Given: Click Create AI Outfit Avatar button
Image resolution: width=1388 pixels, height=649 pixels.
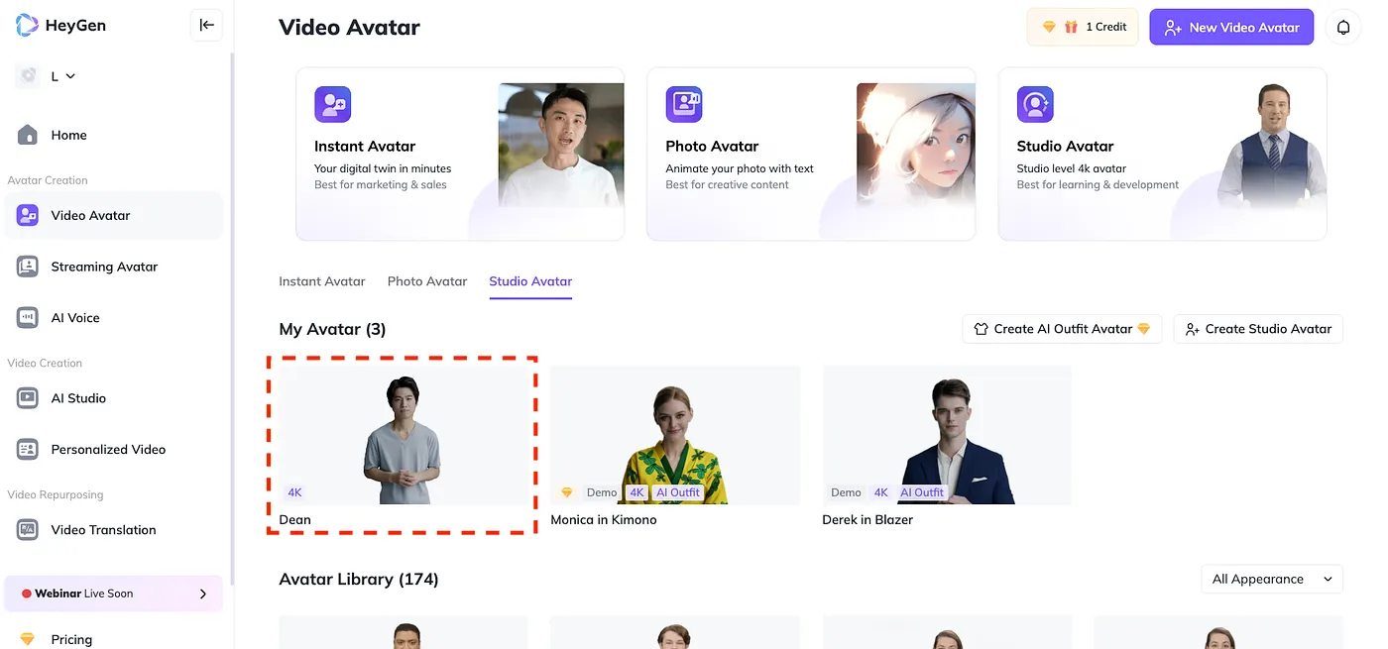Looking at the screenshot, I should 1062,329.
